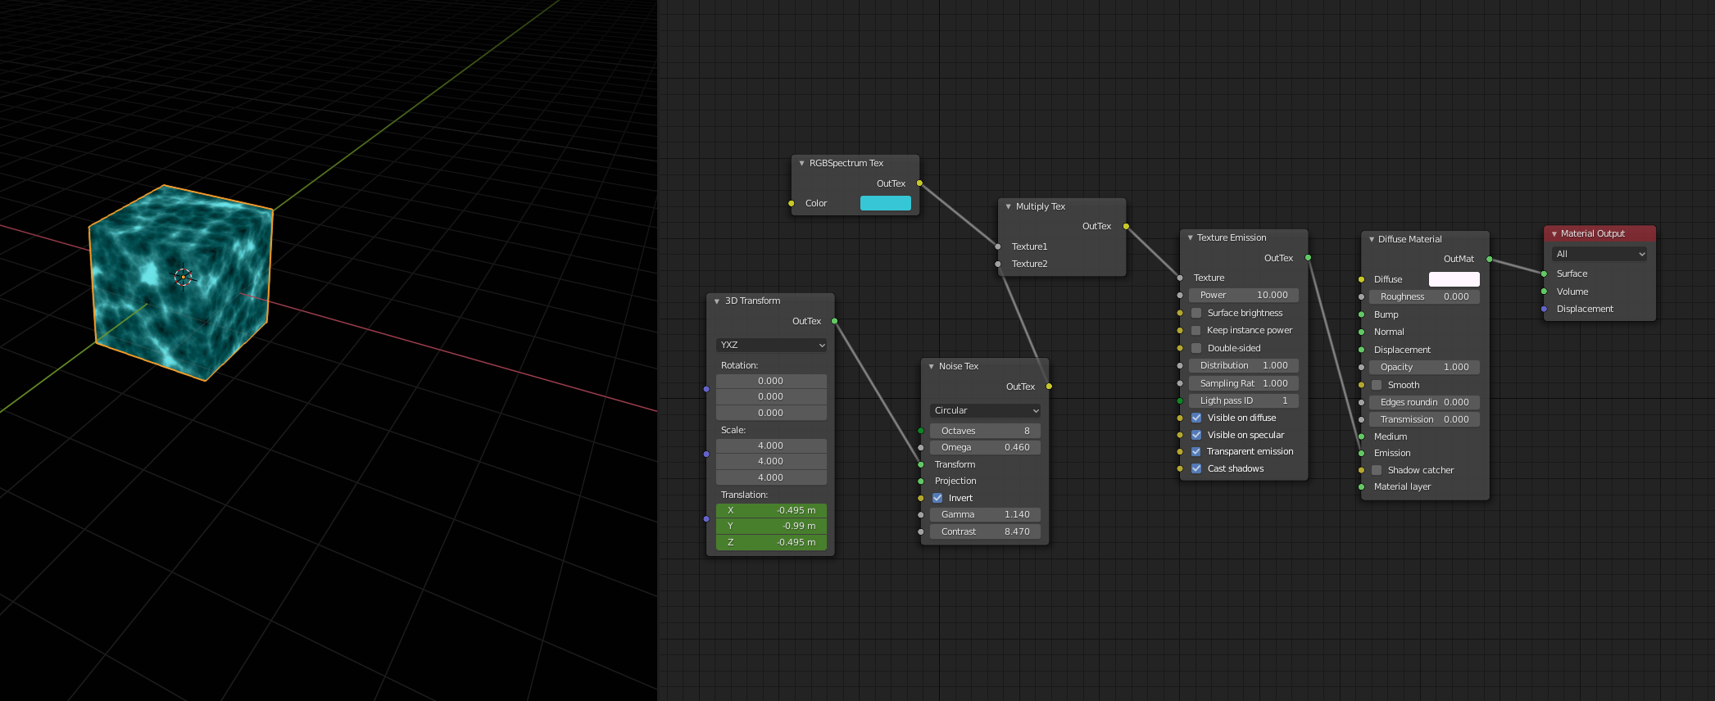Click OutTex output socket on Noise Tex

[1049, 387]
